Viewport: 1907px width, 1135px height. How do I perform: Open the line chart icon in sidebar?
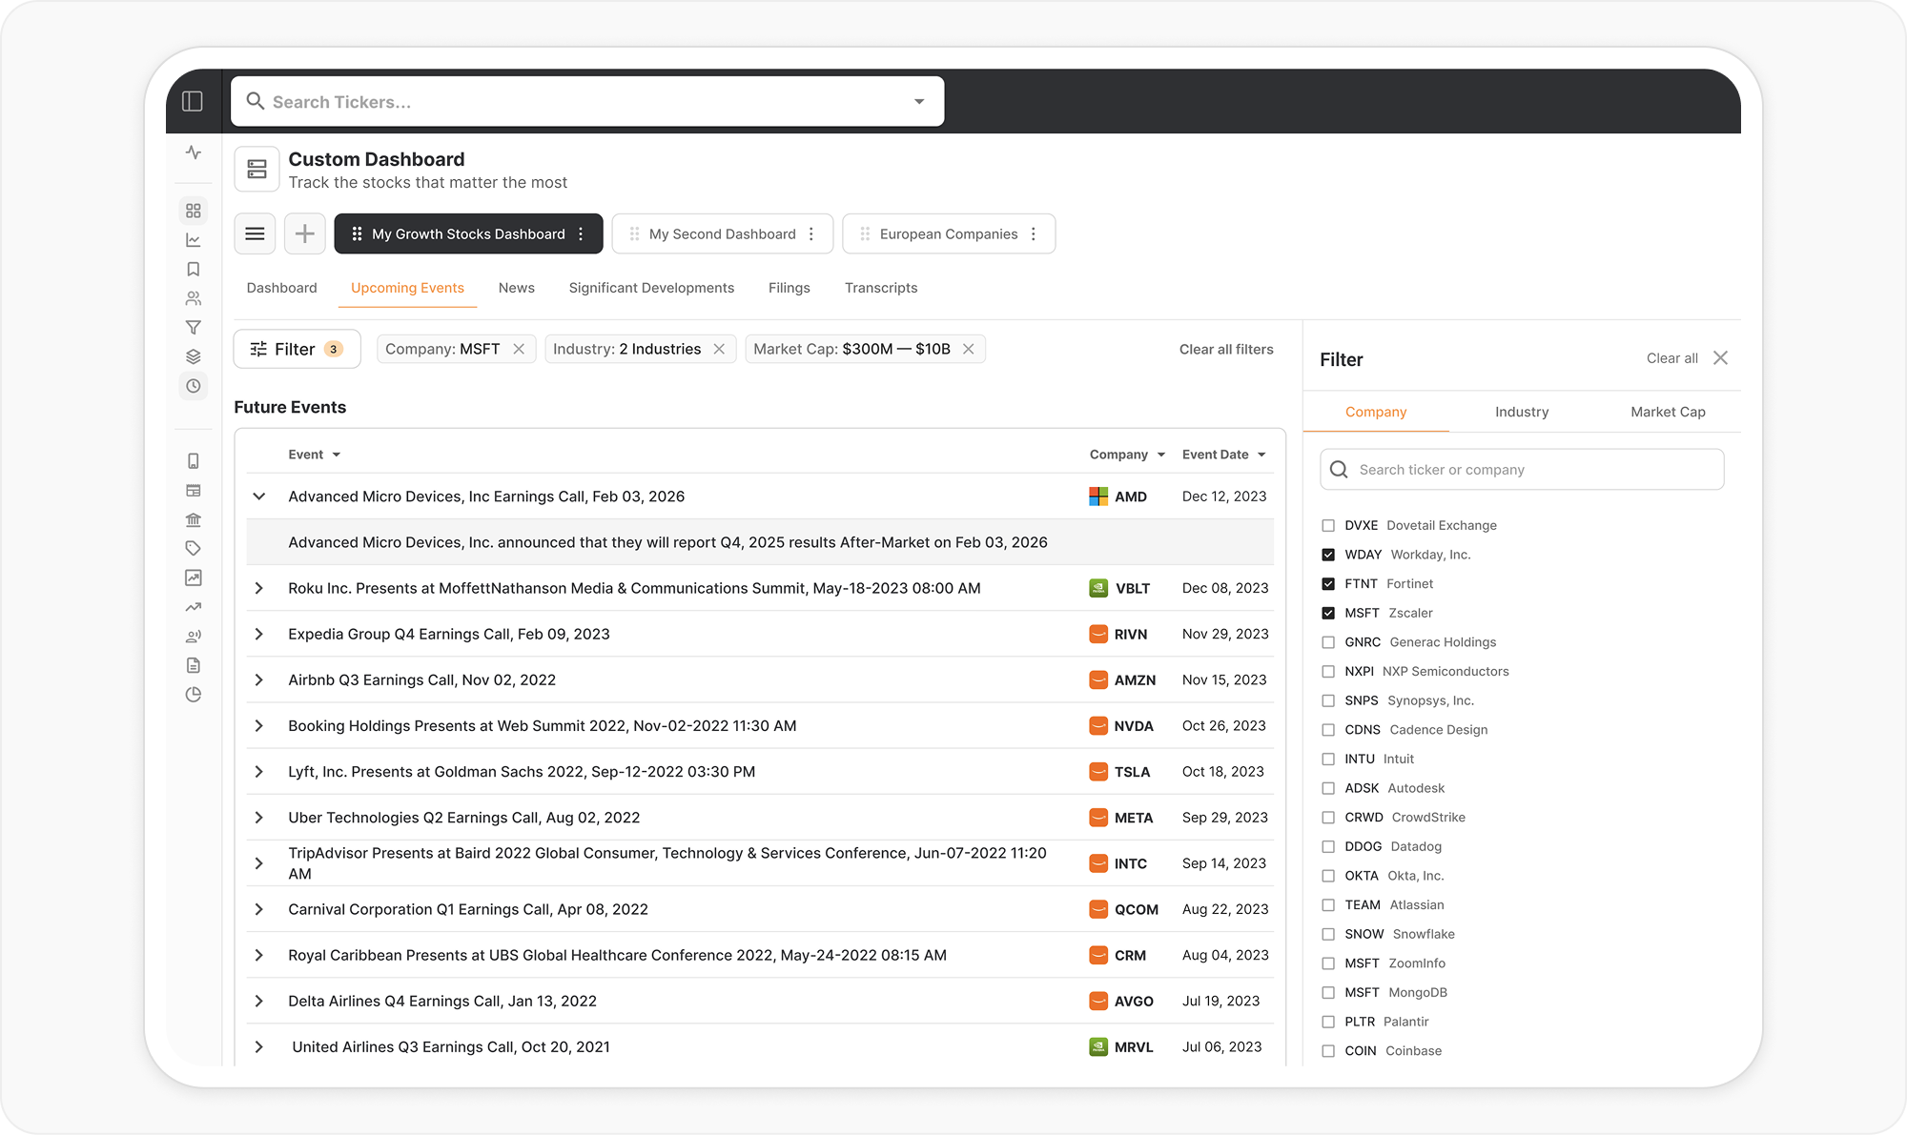pyautogui.click(x=194, y=240)
